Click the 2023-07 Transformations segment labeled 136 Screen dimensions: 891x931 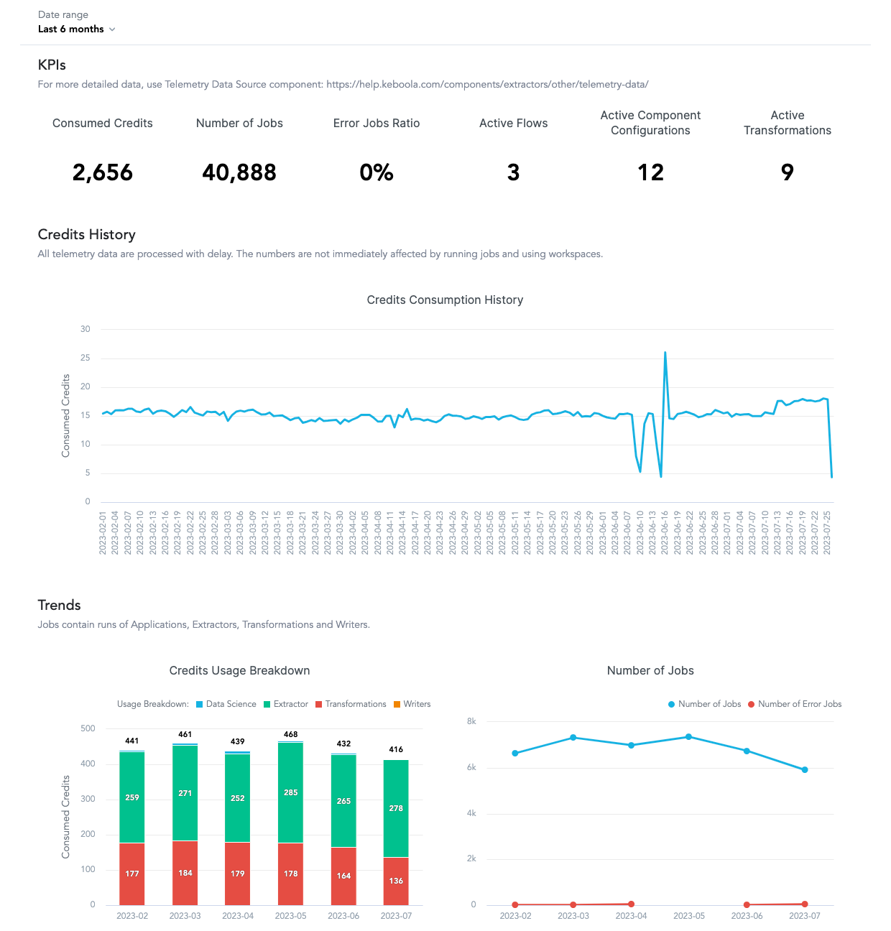point(396,881)
